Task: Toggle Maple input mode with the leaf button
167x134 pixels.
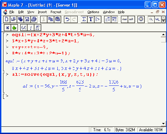Action: pyautogui.click(x=14, y=28)
